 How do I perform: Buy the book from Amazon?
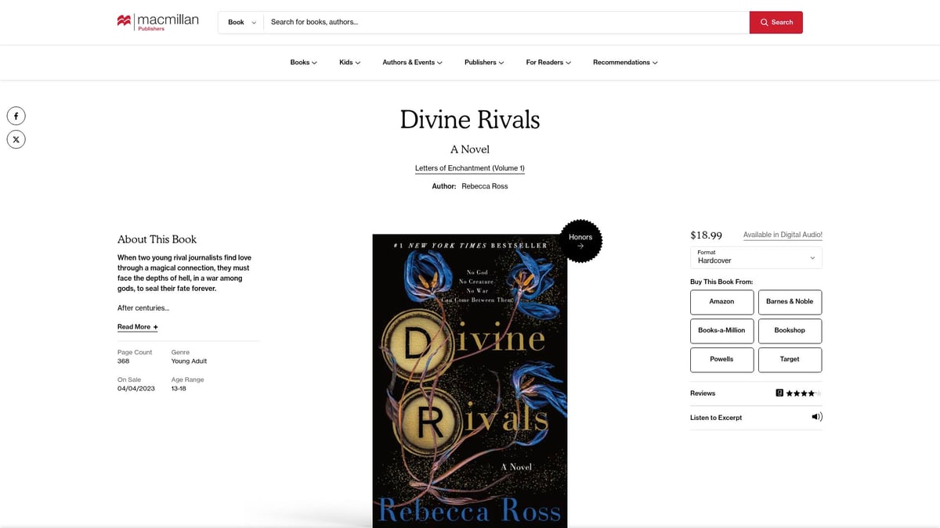(x=721, y=302)
